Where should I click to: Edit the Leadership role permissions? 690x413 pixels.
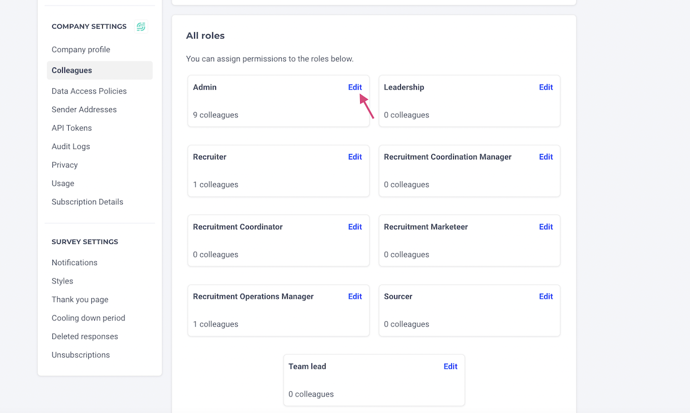click(546, 87)
